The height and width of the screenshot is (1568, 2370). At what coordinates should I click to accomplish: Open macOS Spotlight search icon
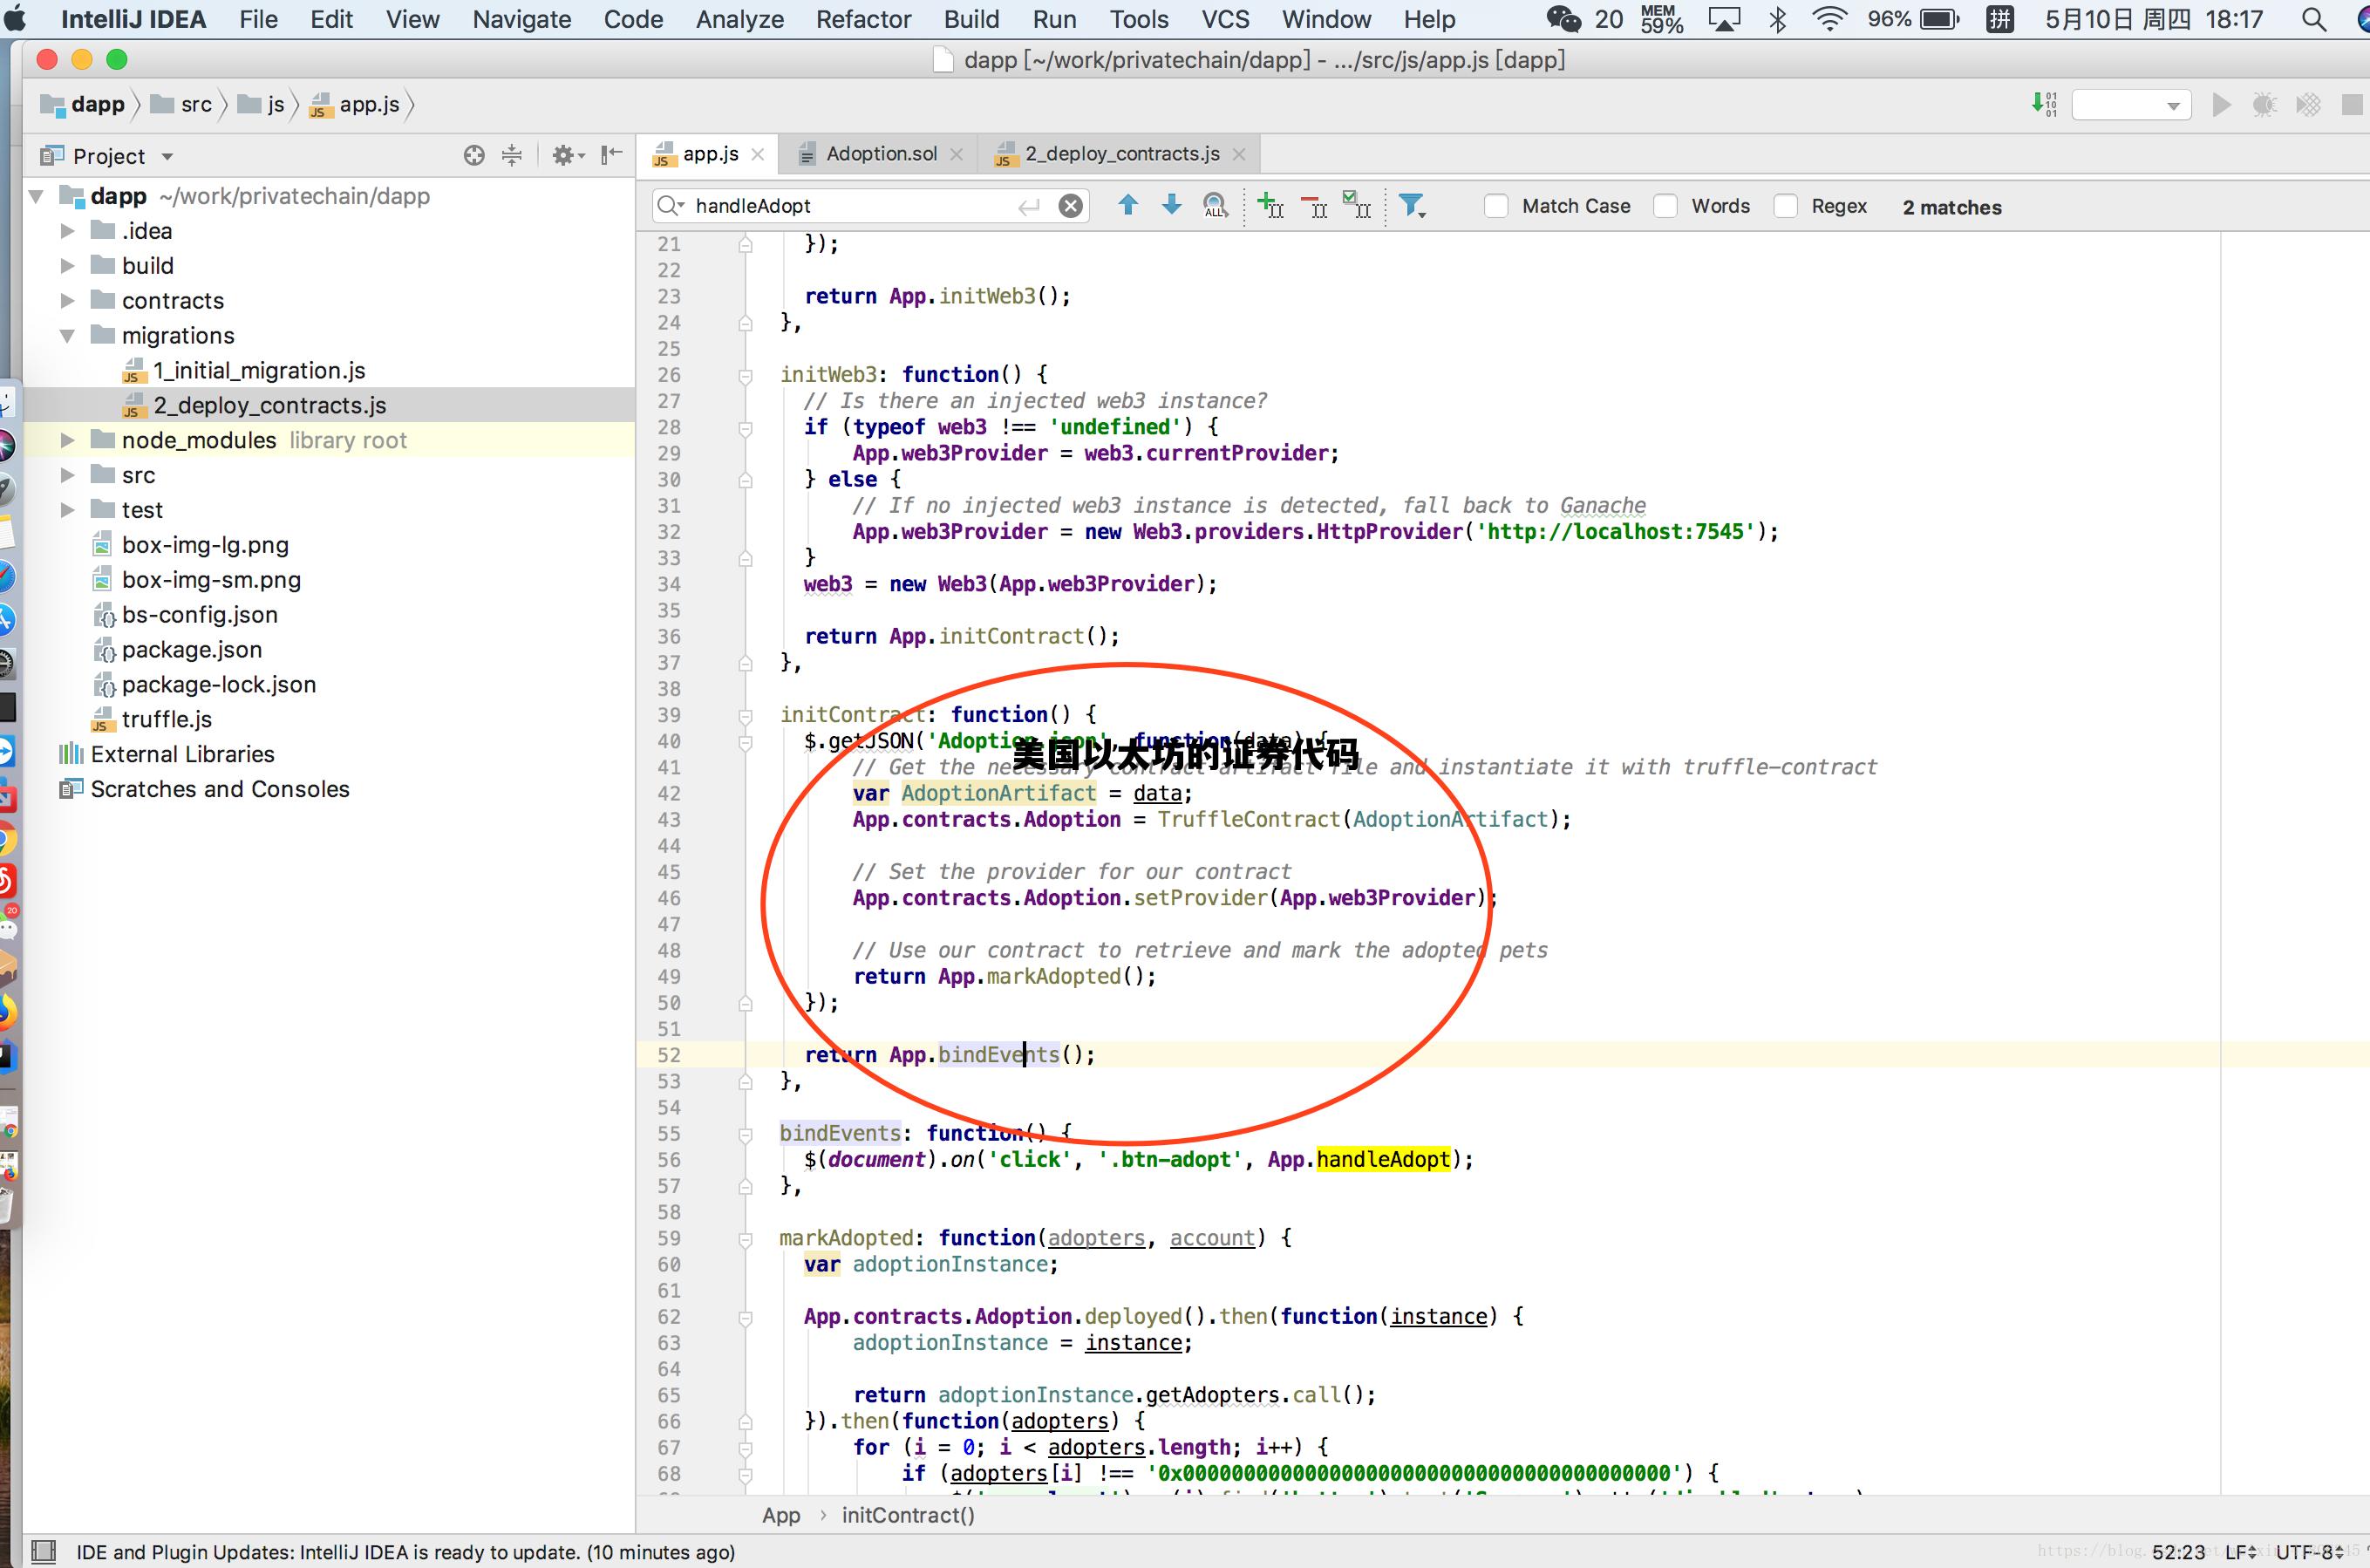pos(2314,19)
